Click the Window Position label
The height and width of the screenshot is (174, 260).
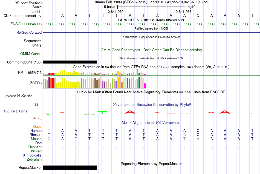click(28, 2)
